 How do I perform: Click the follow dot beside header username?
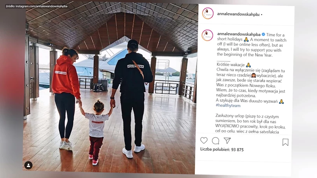pyautogui.click(x=262, y=15)
